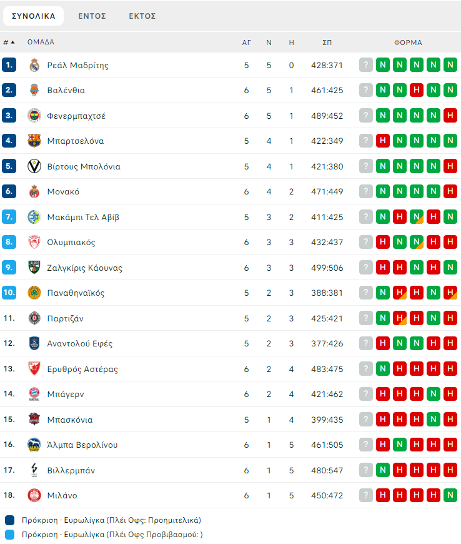Open the Ζαλγκίρις Κάουνας team link
Screen dimensions: 461x544
click(x=84, y=268)
